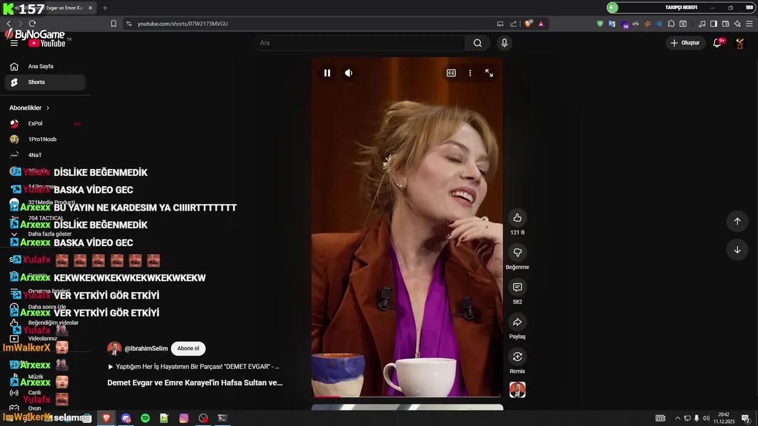This screenshot has width=758, height=426.
Task: Click the Paylaş share icon
Action: point(518,322)
